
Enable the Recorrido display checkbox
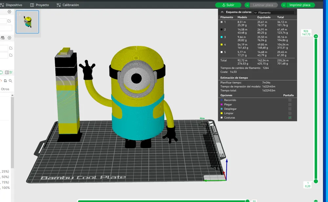click(x=289, y=100)
